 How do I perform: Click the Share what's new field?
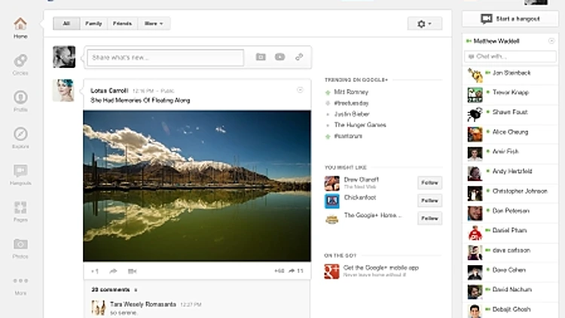click(165, 57)
